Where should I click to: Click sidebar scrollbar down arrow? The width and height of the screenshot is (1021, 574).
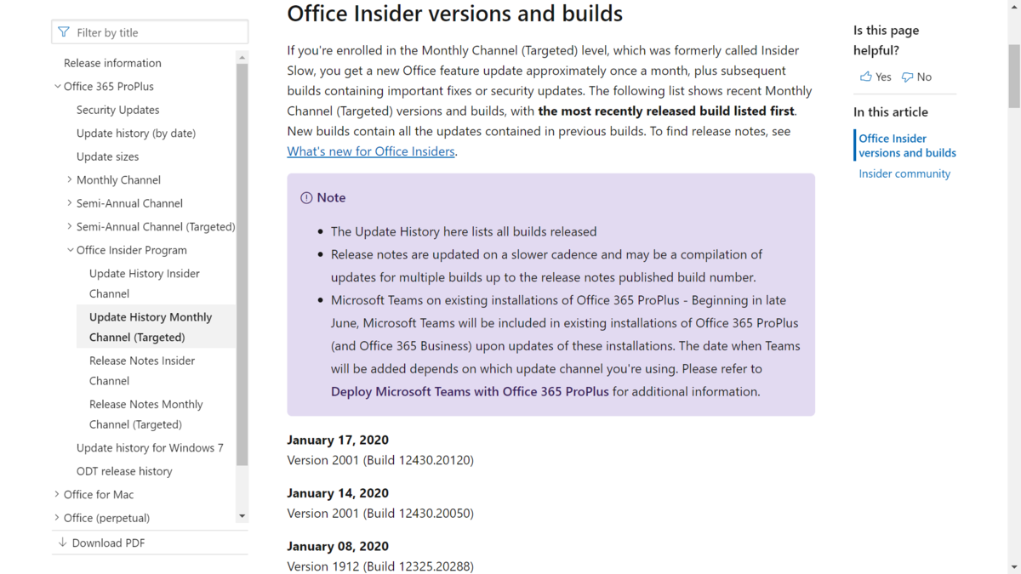[x=242, y=516]
